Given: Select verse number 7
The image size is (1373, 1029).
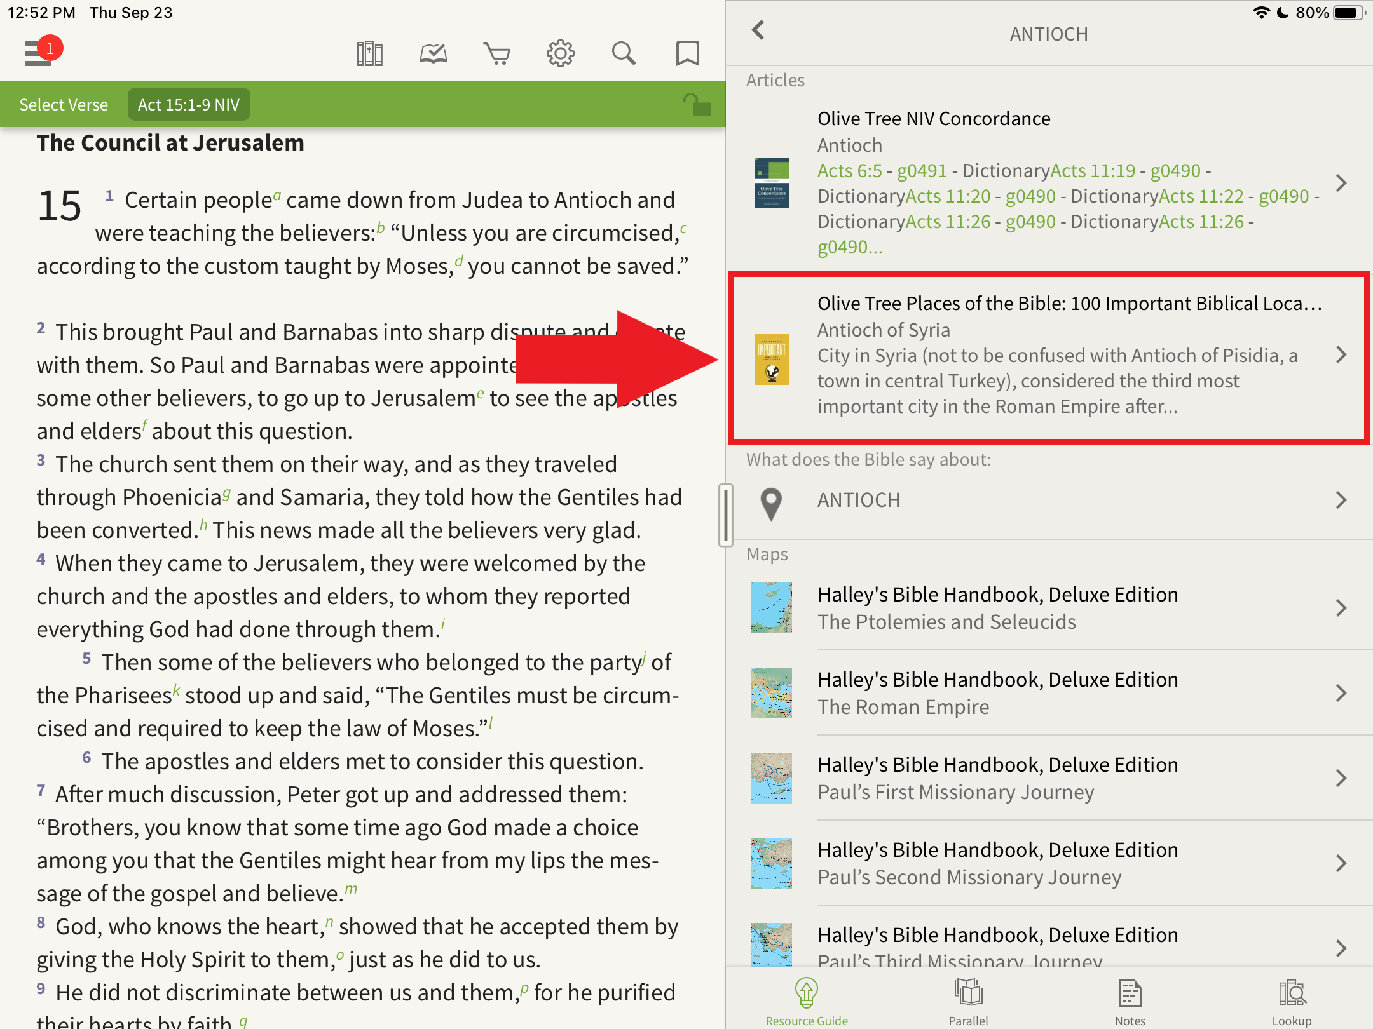Looking at the screenshot, I should pos(41,790).
